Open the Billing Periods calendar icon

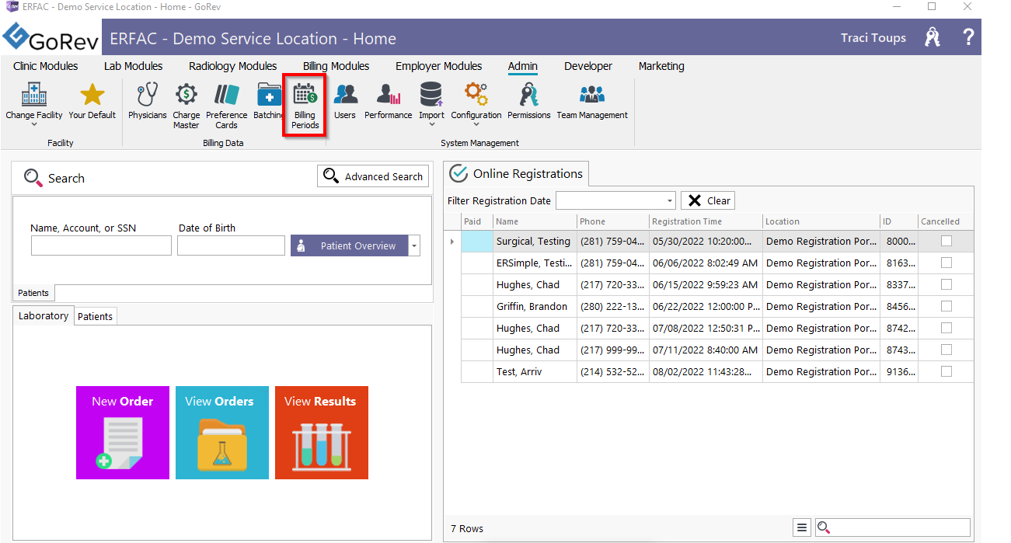pyautogui.click(x=305, y=96)
